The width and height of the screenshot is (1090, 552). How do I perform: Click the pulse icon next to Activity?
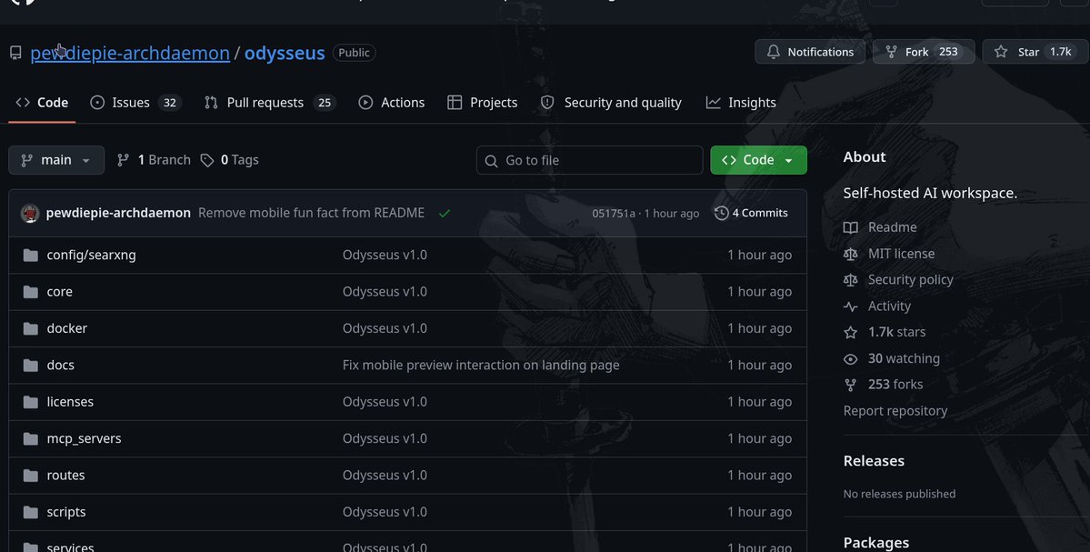point(850,306)
